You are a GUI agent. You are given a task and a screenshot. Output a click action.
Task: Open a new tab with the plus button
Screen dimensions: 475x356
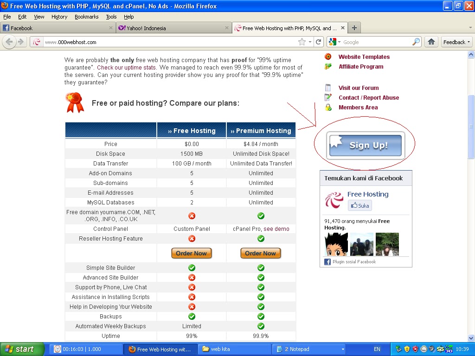pyautogui.click(x=354, y=28)
